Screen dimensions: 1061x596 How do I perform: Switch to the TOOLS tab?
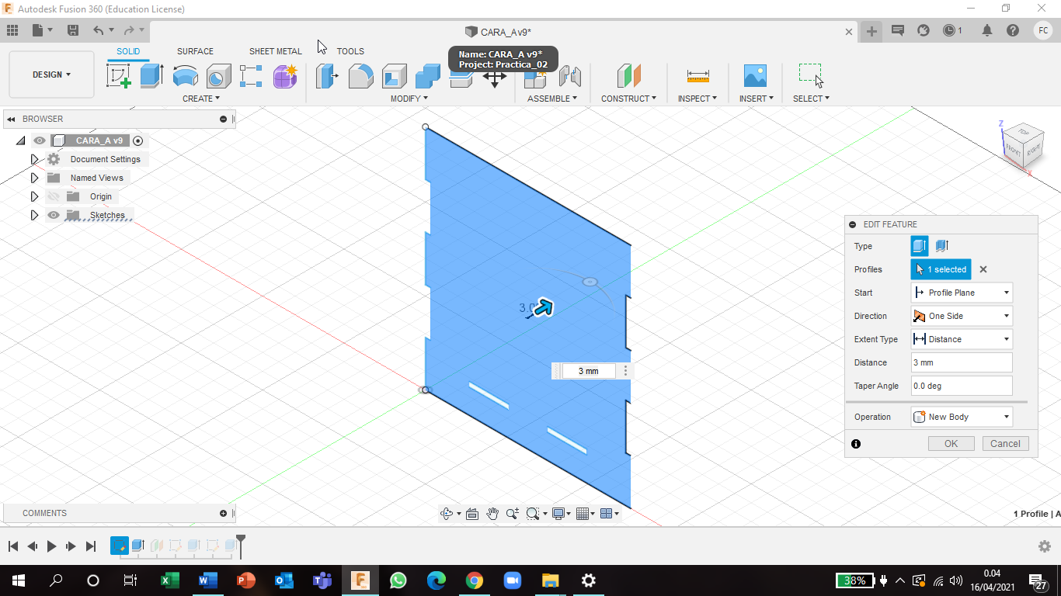click(350, 51)
